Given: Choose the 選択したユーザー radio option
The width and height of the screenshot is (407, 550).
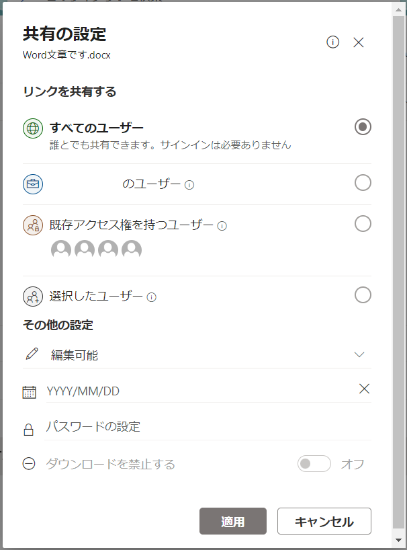Looking at the screenshot, I should (x=363, y=295).
